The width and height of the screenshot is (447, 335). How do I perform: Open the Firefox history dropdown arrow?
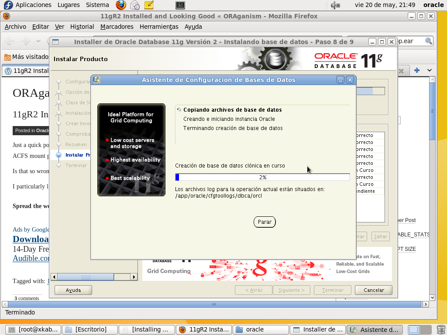[x=38, y=41]
